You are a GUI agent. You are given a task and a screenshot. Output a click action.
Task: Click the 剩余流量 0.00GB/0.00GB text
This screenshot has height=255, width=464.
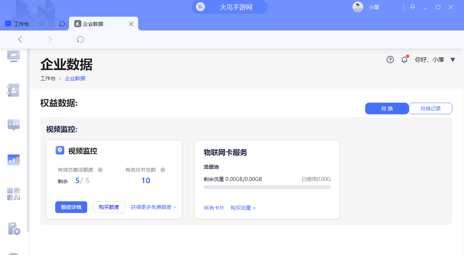coord(233,179)
